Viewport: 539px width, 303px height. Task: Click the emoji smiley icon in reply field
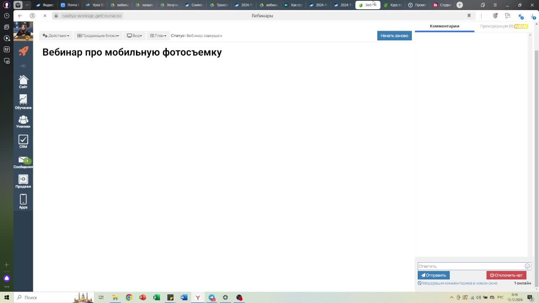(527, 266)
